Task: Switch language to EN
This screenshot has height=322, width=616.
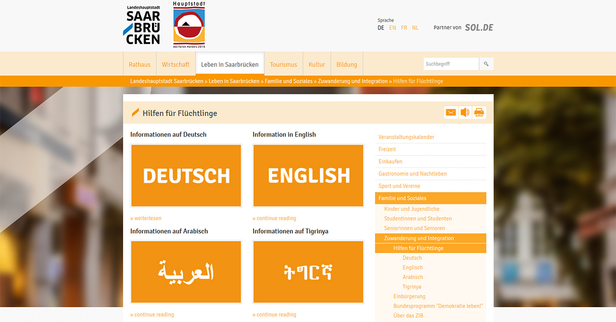Action: click(393, 28)
